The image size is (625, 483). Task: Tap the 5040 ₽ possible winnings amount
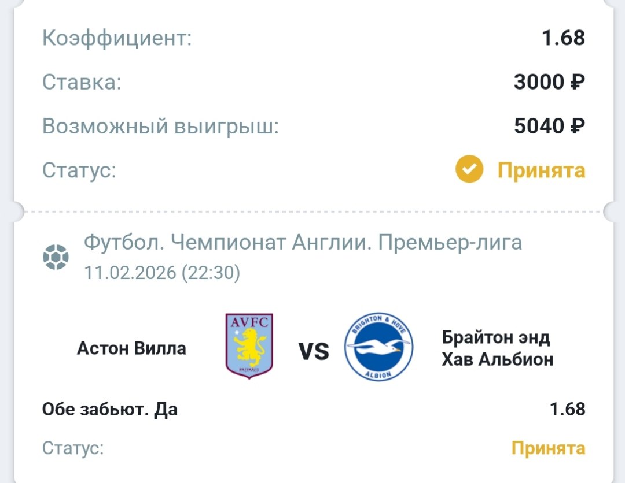[549, 126]
